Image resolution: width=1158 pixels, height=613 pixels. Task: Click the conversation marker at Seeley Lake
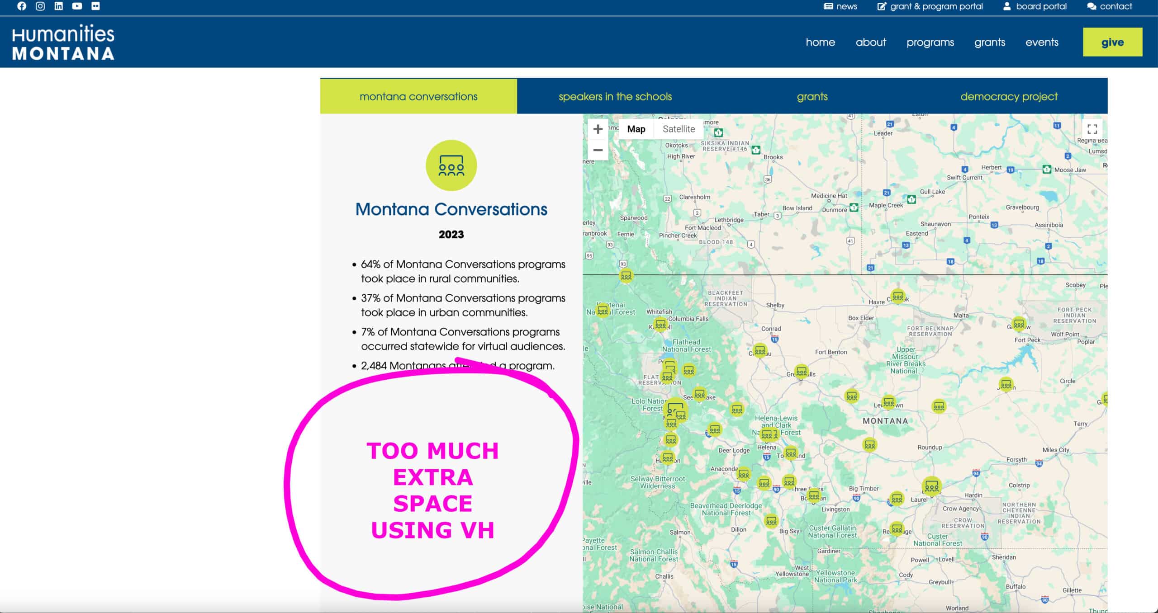point(699,395)
